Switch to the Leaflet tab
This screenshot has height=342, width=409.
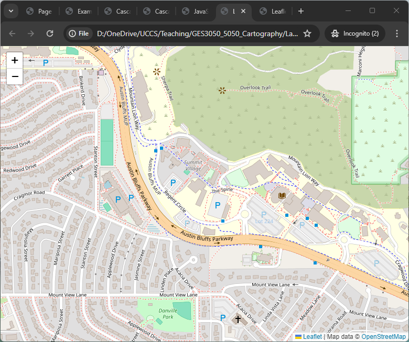point(273,11)
